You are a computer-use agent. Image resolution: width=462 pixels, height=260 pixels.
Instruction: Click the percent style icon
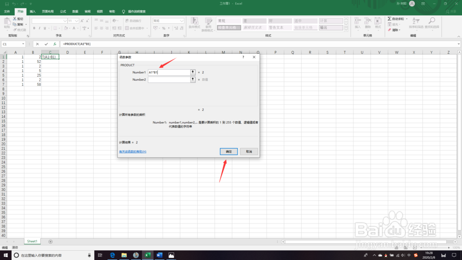pos(164,28)
